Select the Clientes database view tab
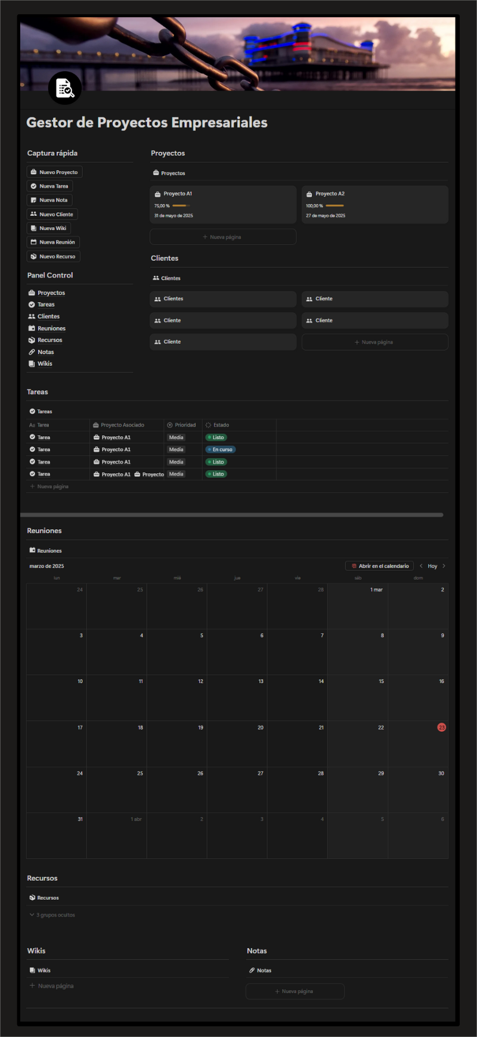Image resolution: width=477 pixels, height=1037 pixels. [x=167, y=278]
